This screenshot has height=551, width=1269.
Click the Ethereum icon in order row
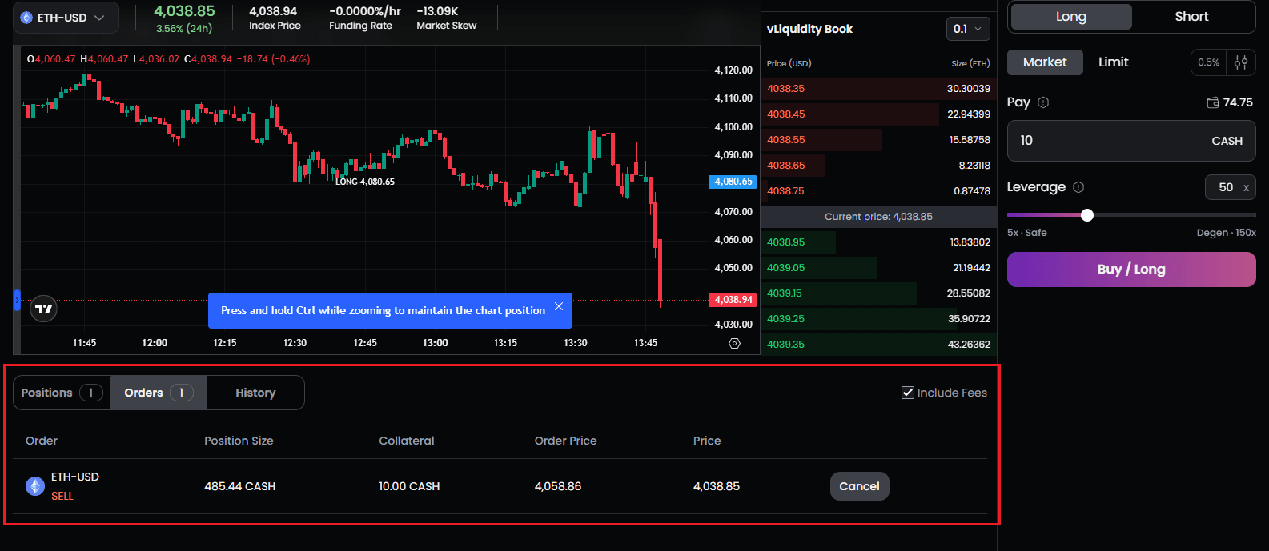(x=35, y=486)
